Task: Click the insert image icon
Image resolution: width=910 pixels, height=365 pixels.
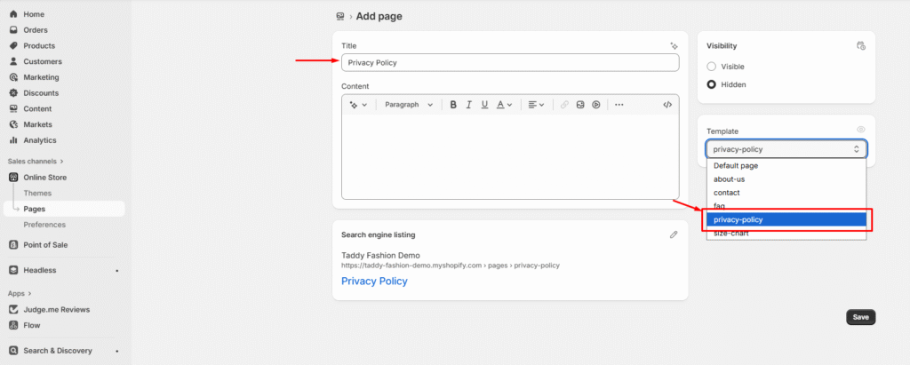Action: tap(579, 105)
